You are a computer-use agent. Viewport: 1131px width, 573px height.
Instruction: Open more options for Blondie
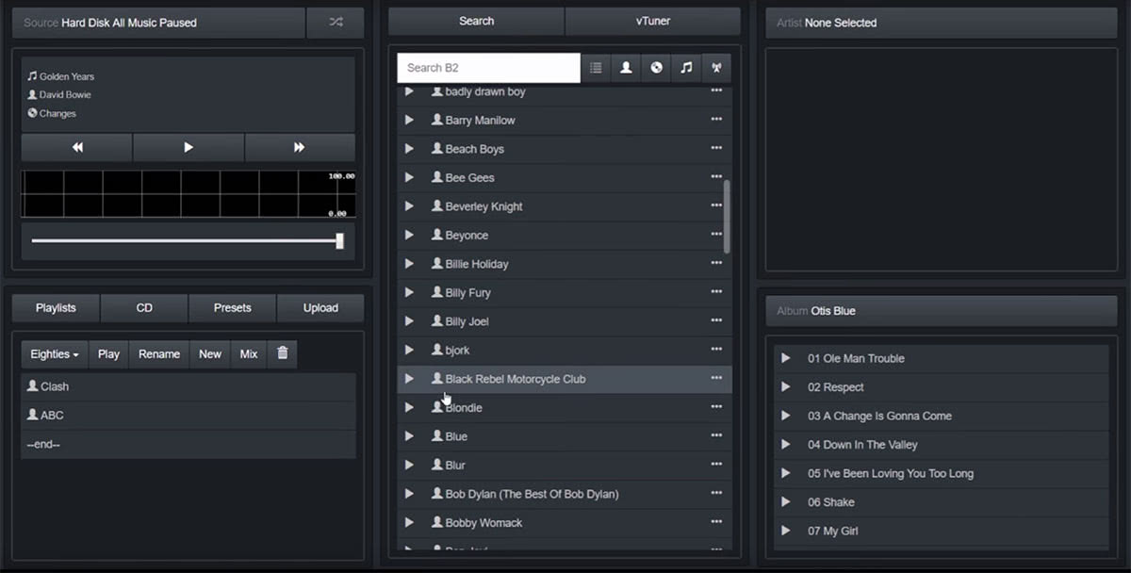click(716, 406)
